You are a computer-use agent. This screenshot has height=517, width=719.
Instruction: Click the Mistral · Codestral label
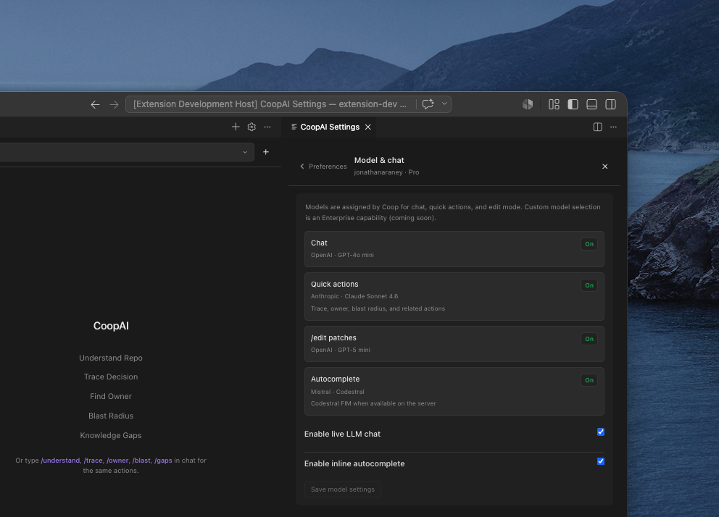[338, 392]
